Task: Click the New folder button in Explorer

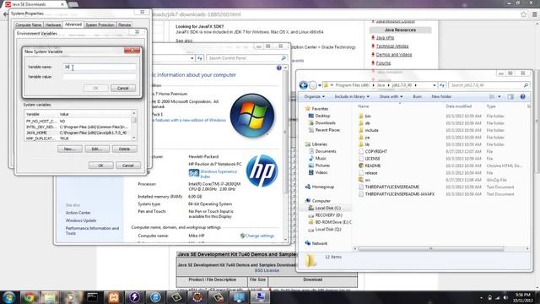Action: pyautogui.click(x=441, y=97)
